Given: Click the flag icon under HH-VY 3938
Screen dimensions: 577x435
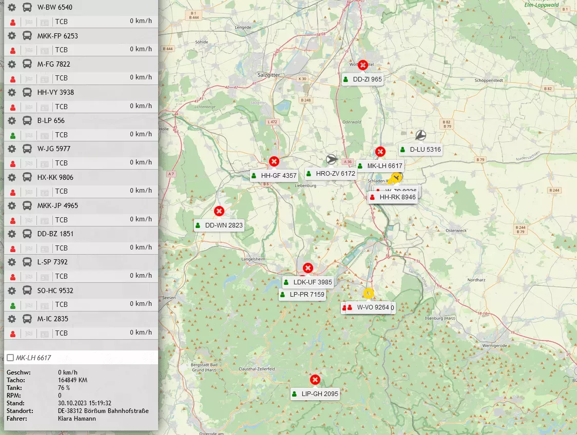Looking at the screenshot, I should click(x=29, y=107).
